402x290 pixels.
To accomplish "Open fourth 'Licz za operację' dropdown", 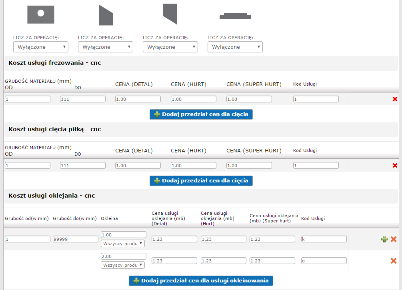I will click(235, 47).
